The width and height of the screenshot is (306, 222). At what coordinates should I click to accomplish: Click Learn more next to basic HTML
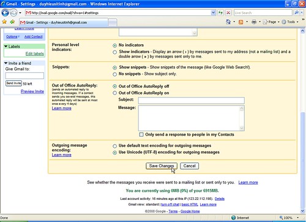(x=208, y=204)
